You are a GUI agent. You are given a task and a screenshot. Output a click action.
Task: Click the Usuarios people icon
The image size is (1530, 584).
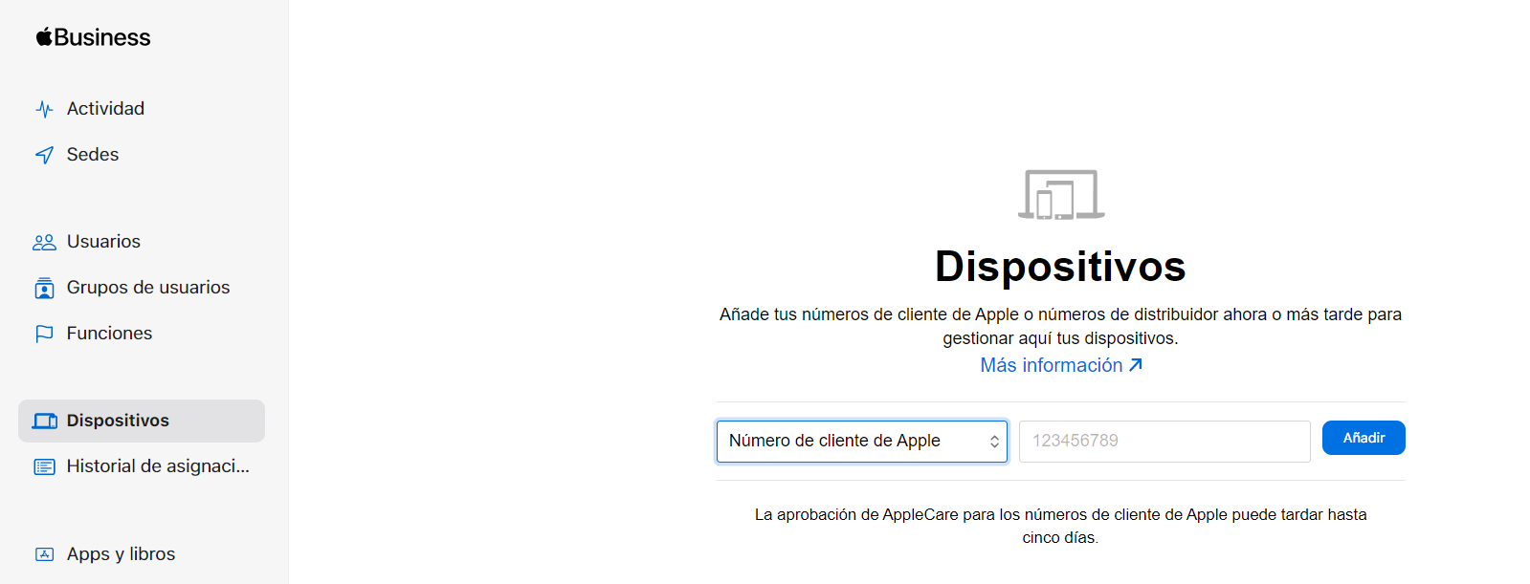click(44, 242)
